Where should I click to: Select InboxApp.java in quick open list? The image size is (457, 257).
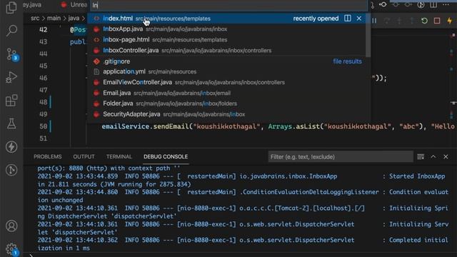pos(227,29)
